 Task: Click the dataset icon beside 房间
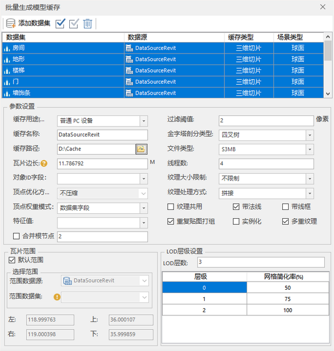coord(7,48)
